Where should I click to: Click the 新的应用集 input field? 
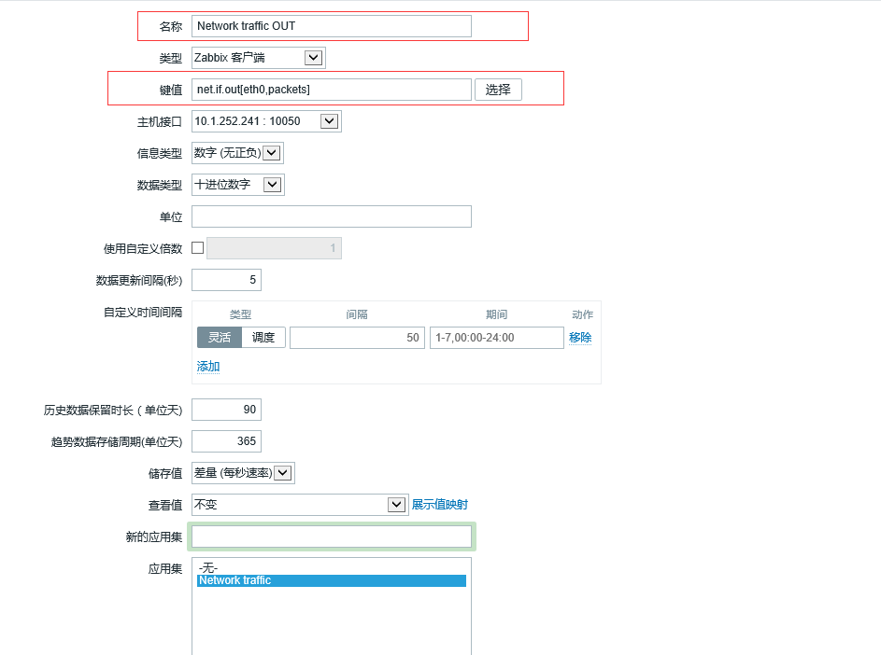331,537
